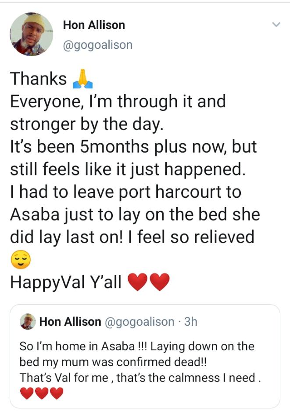
Task: Click the bold "Hon Allison" name at top
Action: pos(94,25)
